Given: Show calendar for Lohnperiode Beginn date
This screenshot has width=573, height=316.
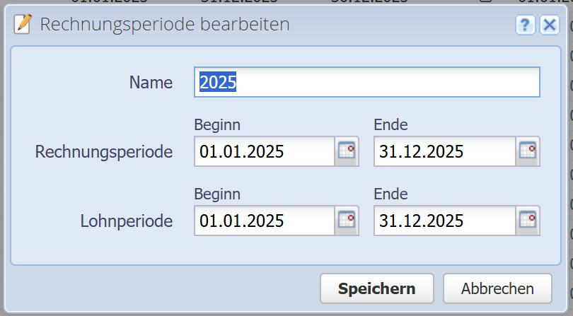Looking at the screenshot, I should (x=347, y=221).
